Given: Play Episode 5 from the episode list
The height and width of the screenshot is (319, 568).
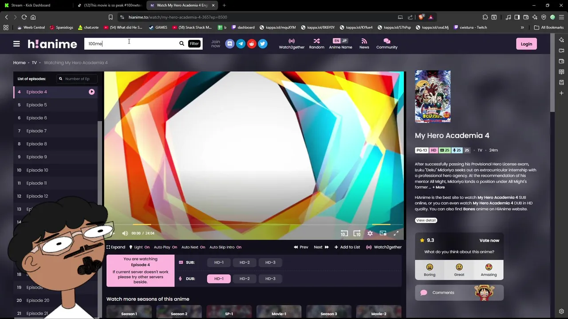Looking at the screenshot, I should (55, 105).
